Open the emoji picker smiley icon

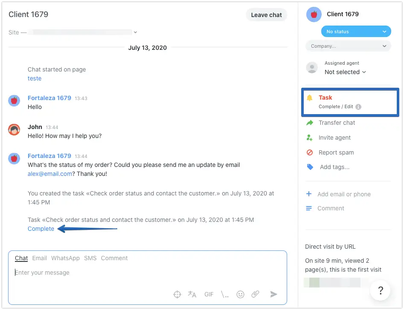pyautogui.click(x=241, y=294)
